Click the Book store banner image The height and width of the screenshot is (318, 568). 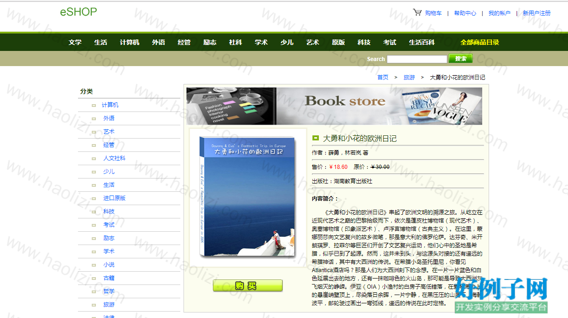click(x=334, y=106)
